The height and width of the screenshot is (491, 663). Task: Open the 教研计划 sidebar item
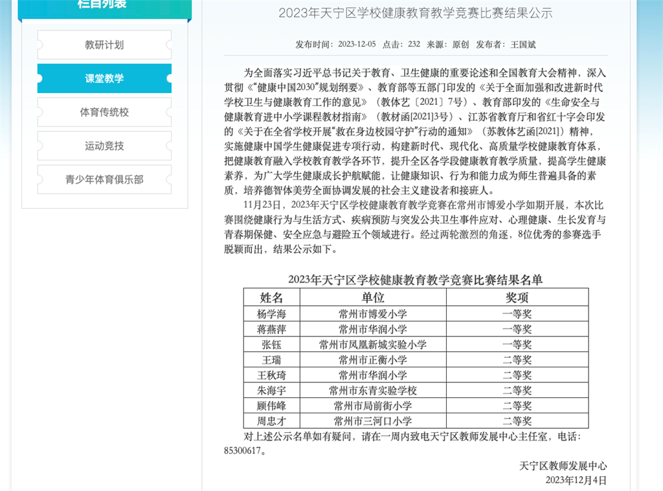(x=104, y=45)
